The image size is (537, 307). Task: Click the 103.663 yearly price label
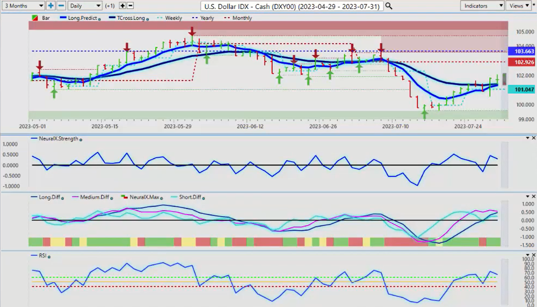(521, 51)
